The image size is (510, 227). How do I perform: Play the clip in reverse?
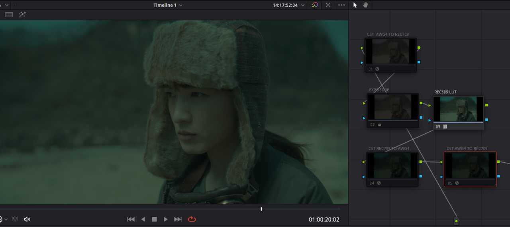[x=143, y=219]
